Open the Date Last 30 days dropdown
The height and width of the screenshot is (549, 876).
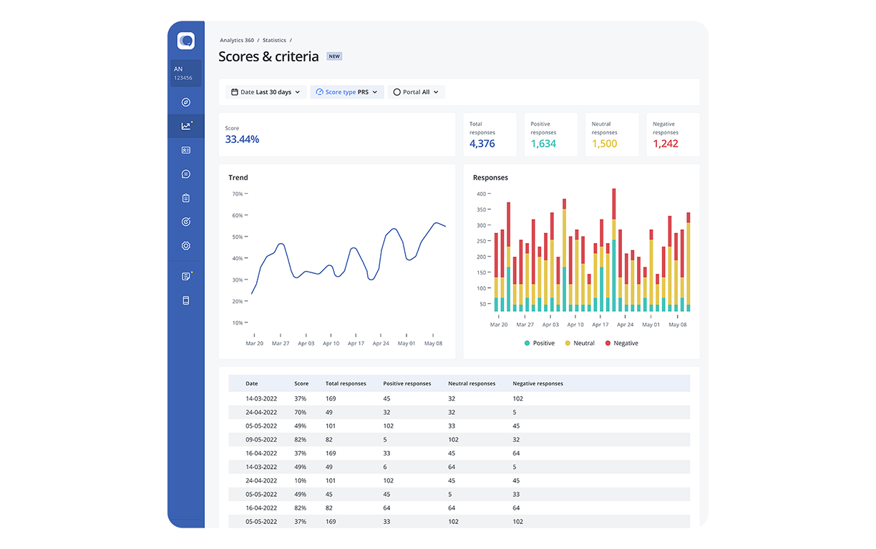point(266,91)
